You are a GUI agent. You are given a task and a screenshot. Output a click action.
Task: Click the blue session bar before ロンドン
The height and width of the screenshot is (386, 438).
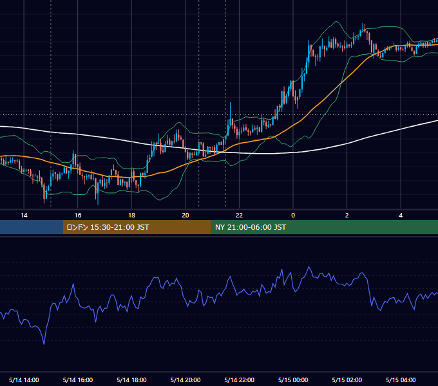coord(32,227)
